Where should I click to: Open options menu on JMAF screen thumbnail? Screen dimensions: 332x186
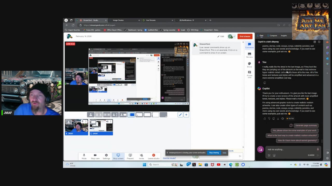coord(111,121)
